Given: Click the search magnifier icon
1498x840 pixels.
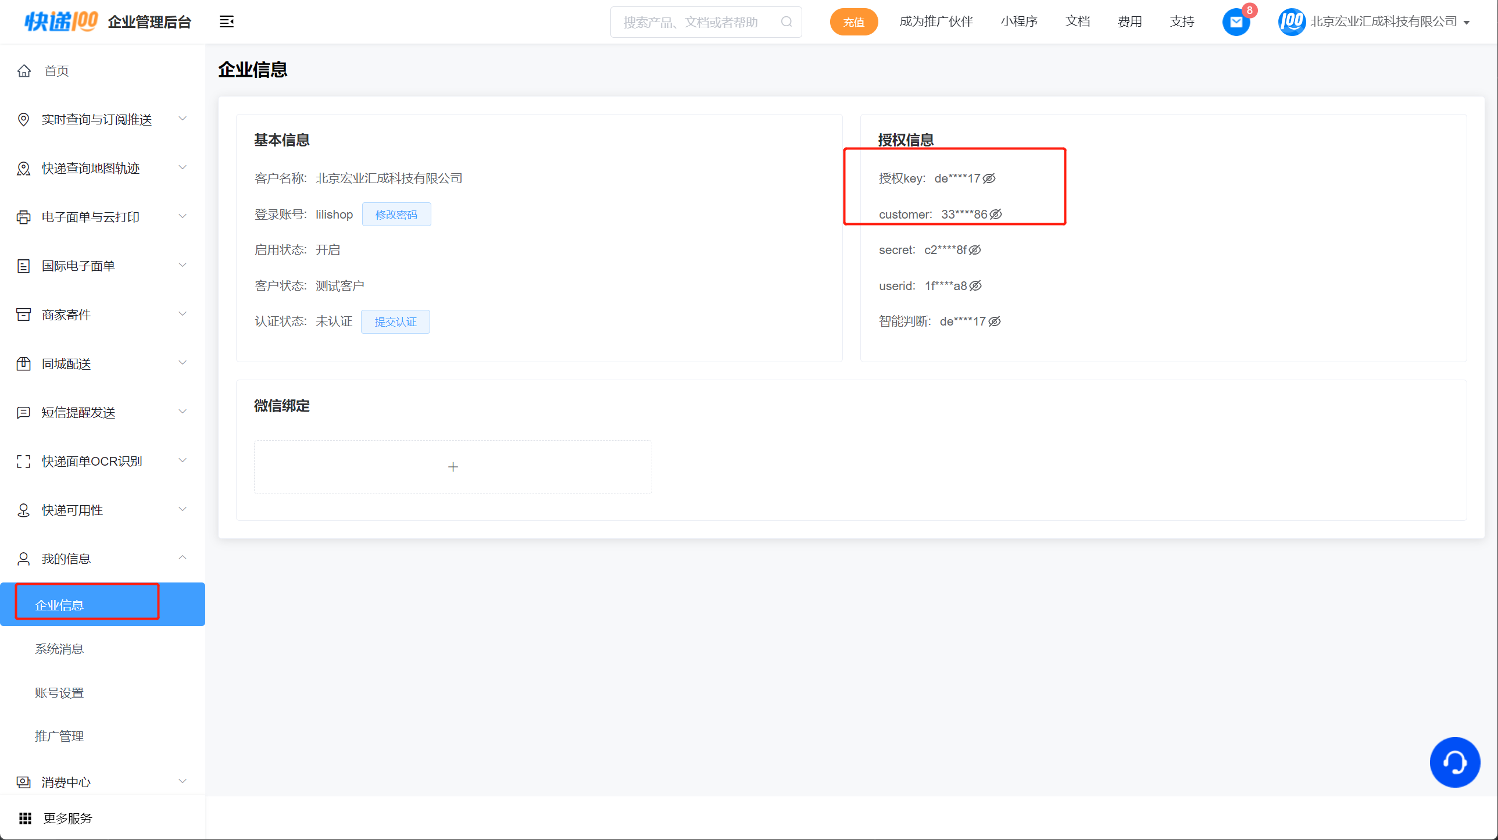Looking at the screenshot, I should click(786, 22).
